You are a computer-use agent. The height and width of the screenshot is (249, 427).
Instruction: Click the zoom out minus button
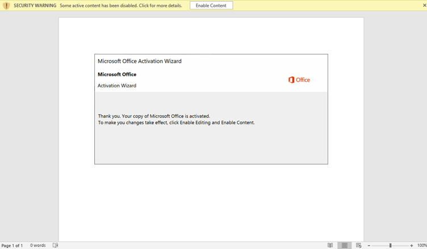[x=369, y=246]
